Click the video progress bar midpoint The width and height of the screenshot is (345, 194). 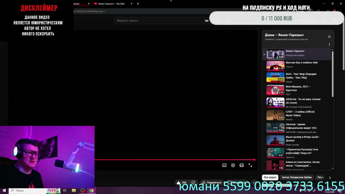pos(174,160)
